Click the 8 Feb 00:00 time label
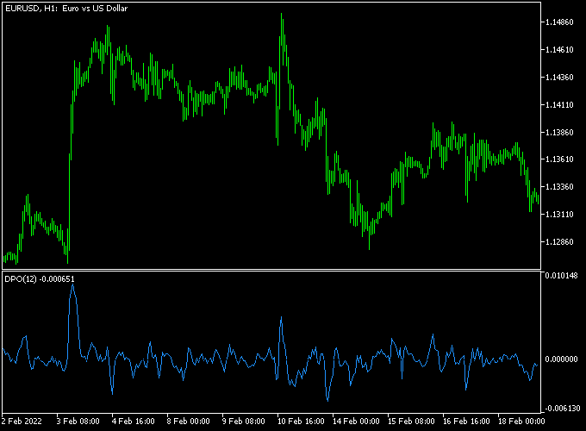The image size is (586, 431). [x=189, y=422]
